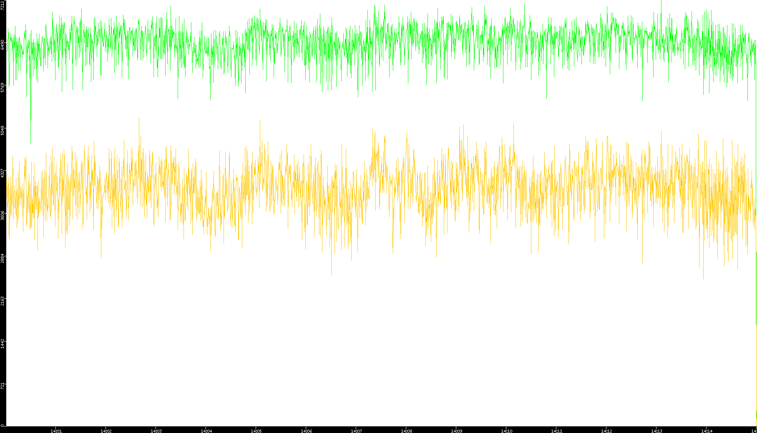Select the 14:09 time axis tick
The image size is (757, 433).
click(x=456, y=431)
